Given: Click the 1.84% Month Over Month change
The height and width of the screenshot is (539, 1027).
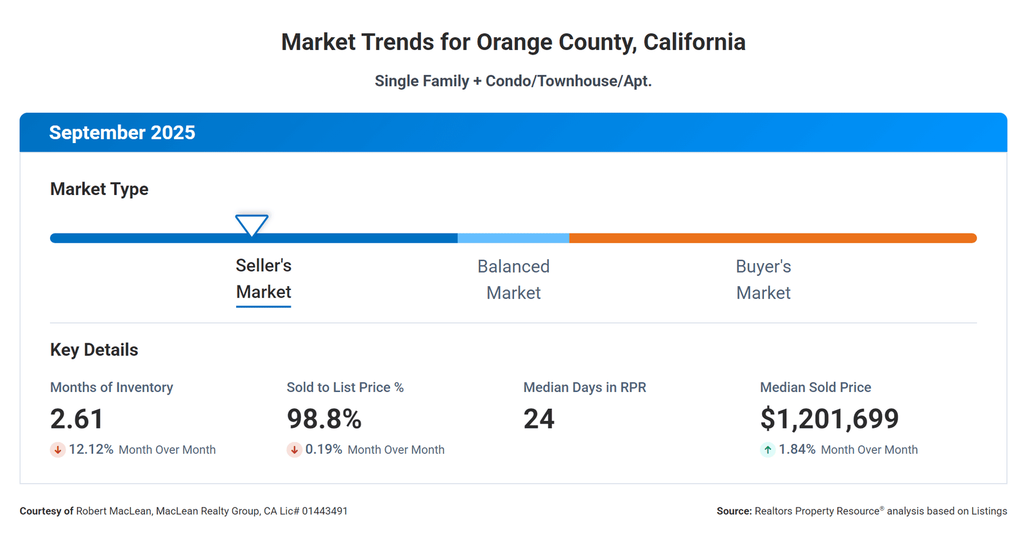Looking at the screenshot, I should 797,450.
